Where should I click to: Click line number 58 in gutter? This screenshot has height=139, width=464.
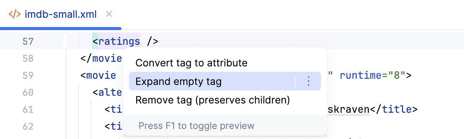(x=28, y=59)
